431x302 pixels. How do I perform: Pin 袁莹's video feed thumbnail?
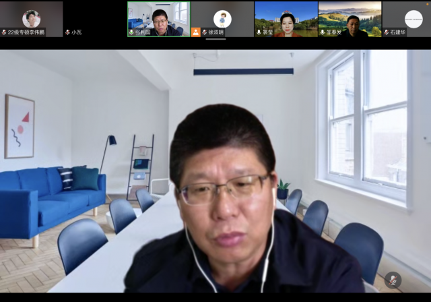[286, 16]
